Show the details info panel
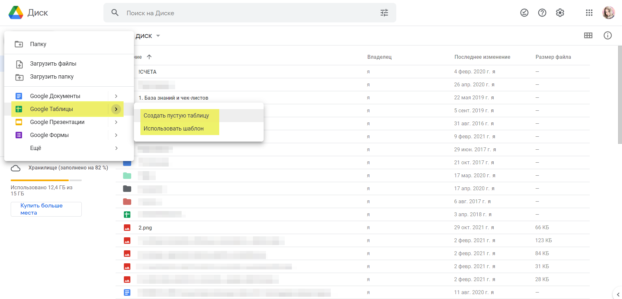Screen dimensions: 622x299 (x=607, y=35)
